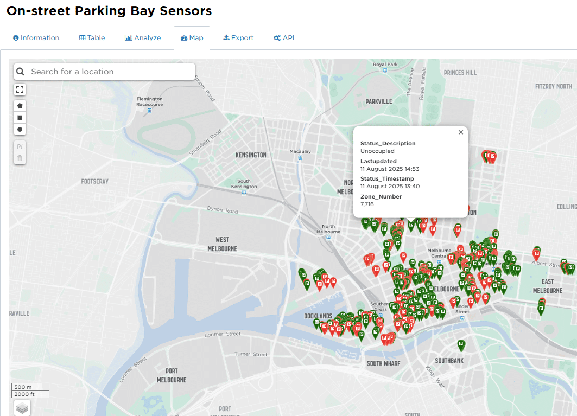This screenshot has height=416, width=577.
Task: Click the South Kensington station icon
Action: (244, 191)
